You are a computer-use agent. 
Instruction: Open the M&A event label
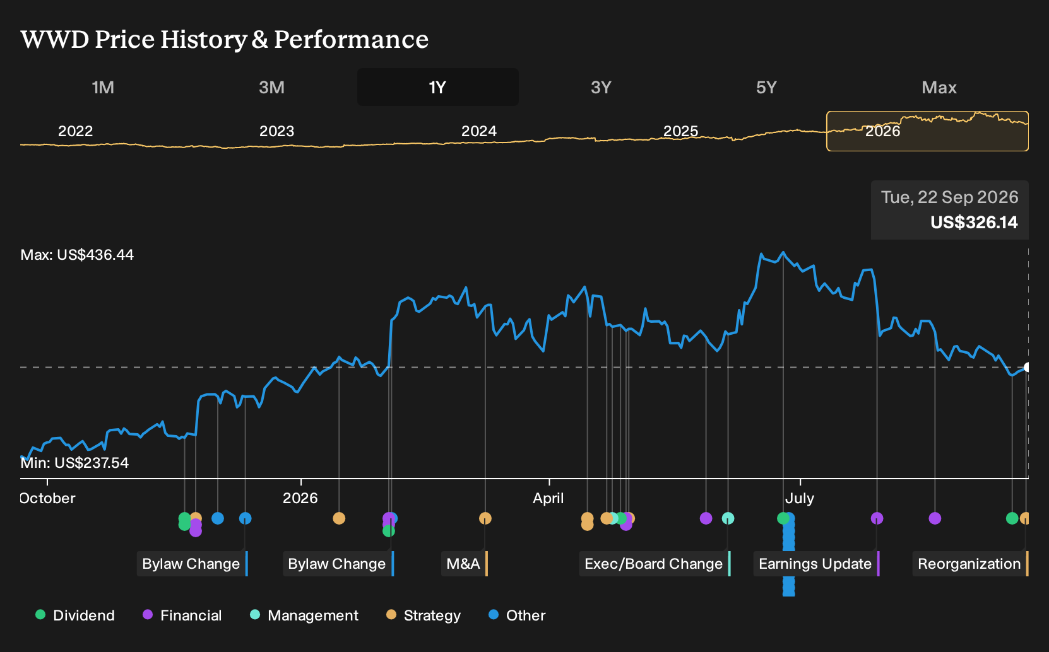point(464,564)
